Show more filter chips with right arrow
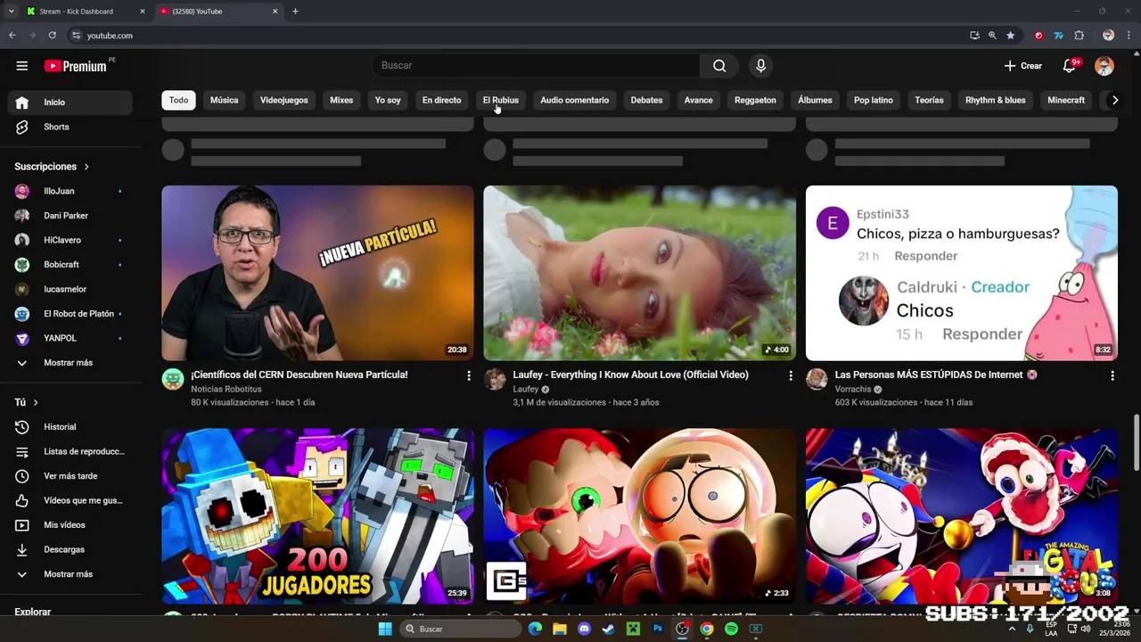Screen dimensions: 1141x642 1114,100
